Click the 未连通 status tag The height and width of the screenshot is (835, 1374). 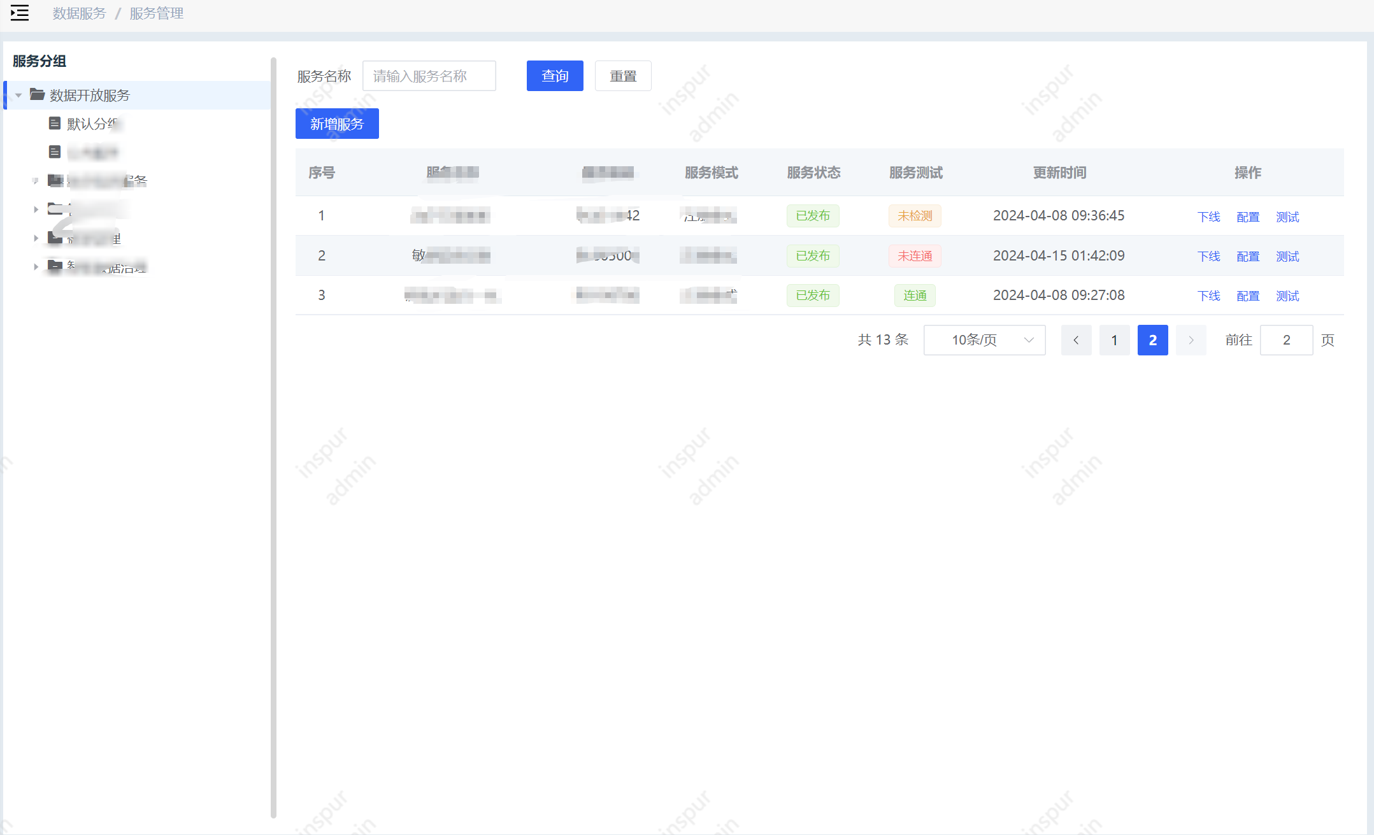pos(915,256)
